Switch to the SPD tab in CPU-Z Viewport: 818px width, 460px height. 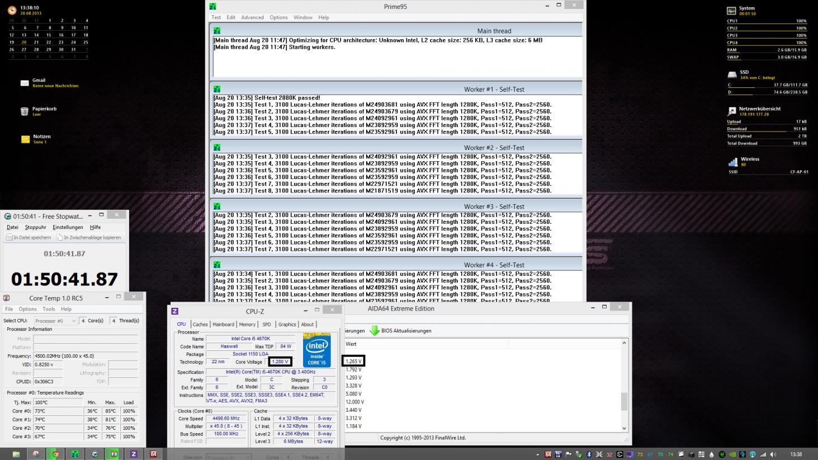pyautogui.click(x=267, y=325)
